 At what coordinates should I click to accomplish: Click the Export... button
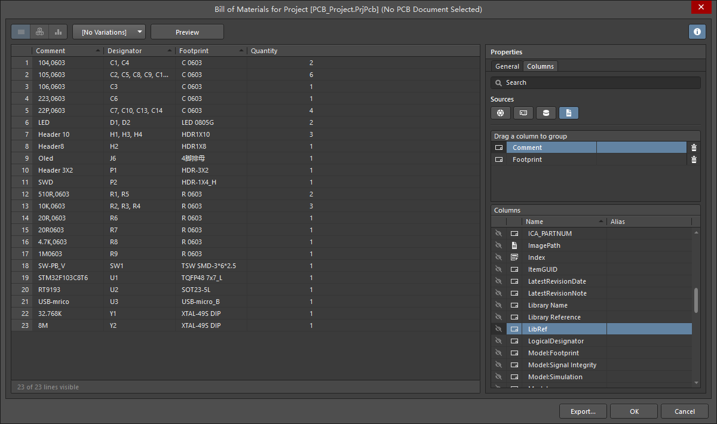583,411
